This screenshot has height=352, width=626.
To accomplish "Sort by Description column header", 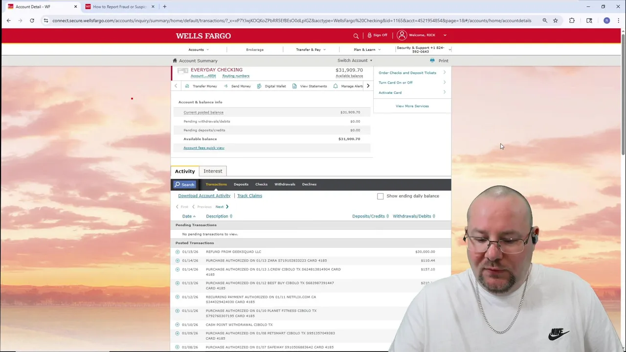I will (219, 216).
